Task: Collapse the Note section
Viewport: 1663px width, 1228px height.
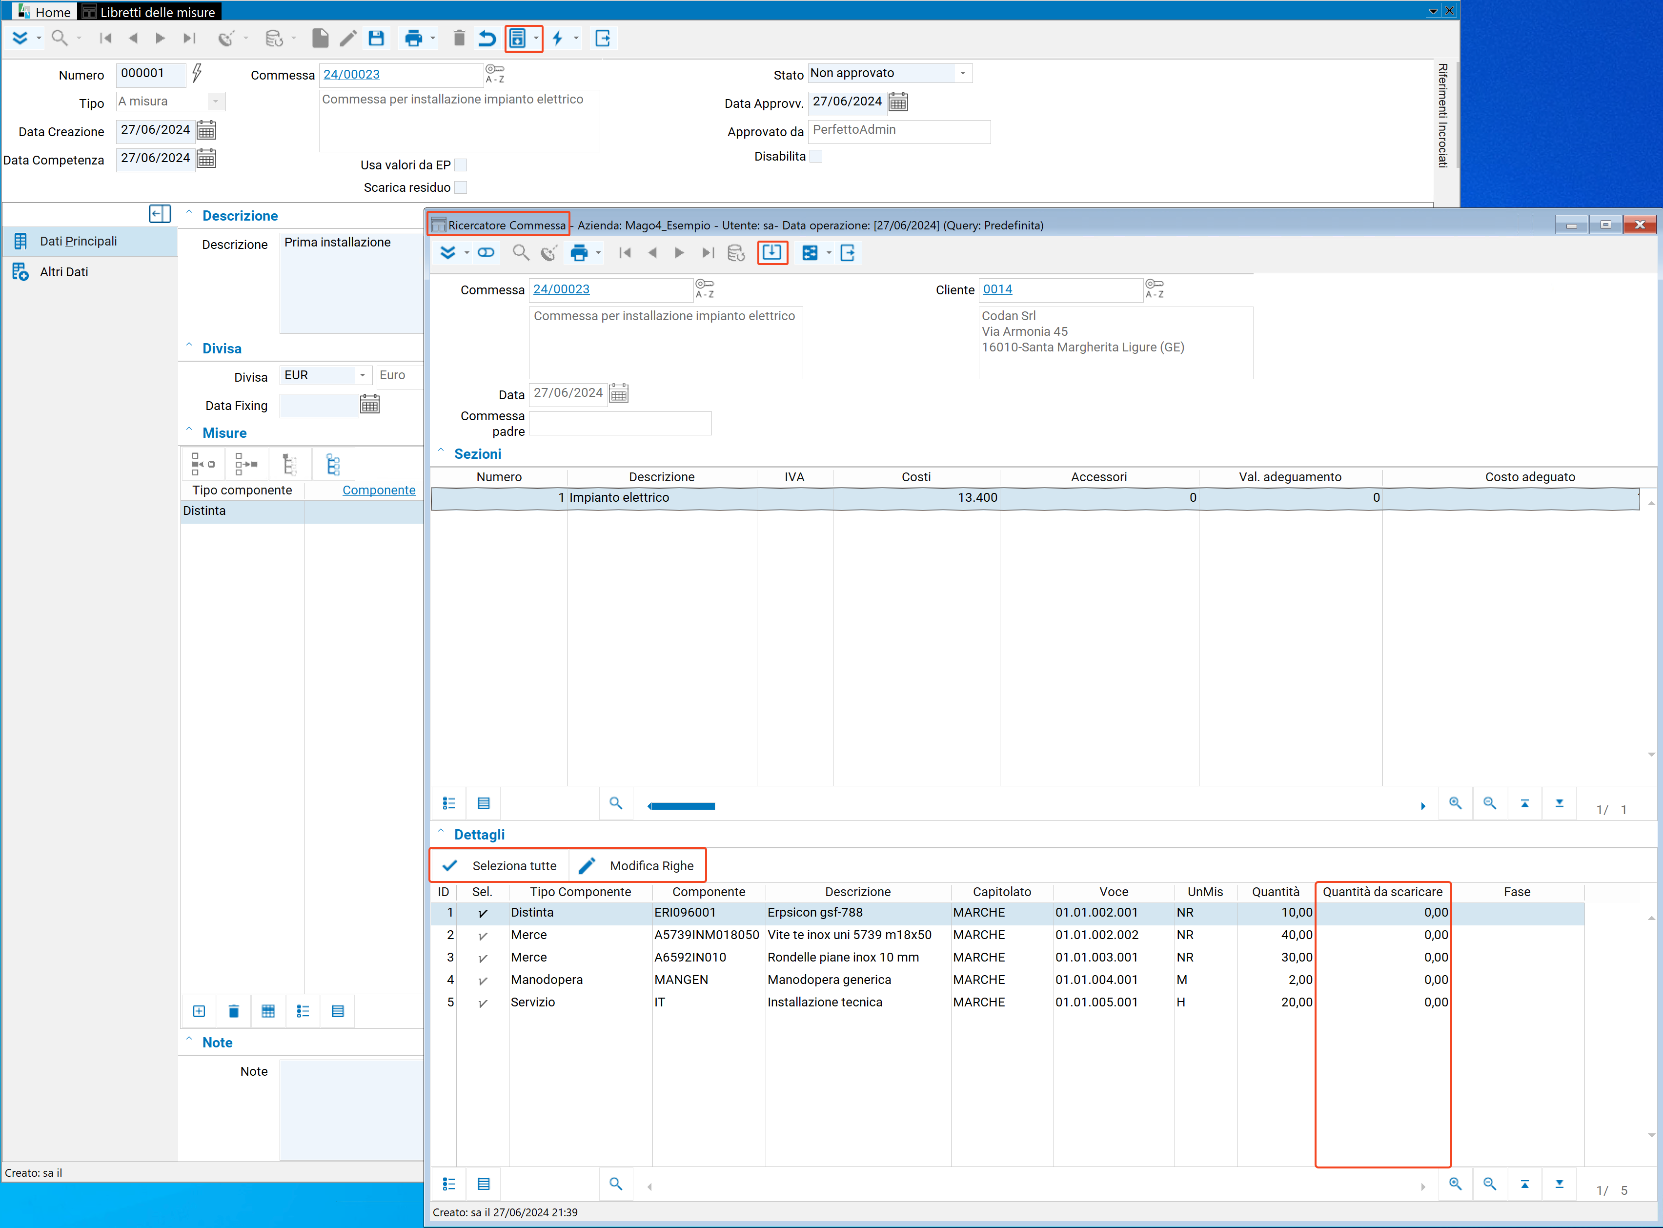Action: click(x=189, y=1039)
